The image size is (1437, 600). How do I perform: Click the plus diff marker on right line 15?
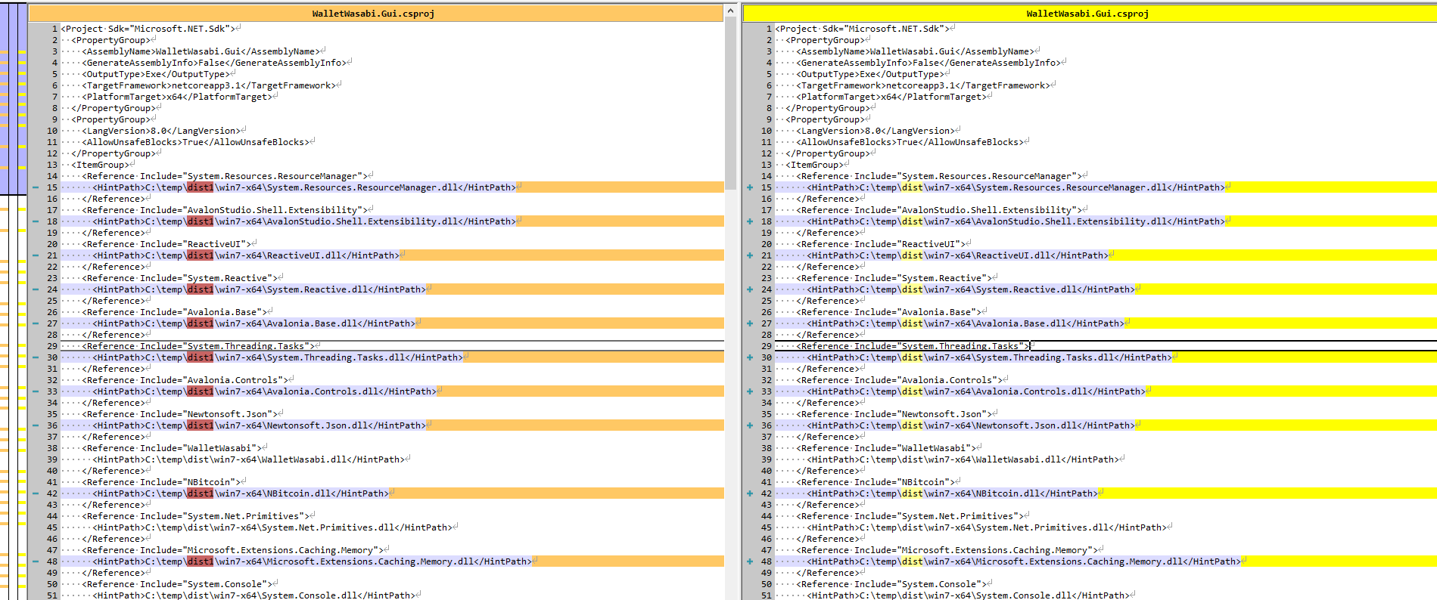tap(750, 187)
